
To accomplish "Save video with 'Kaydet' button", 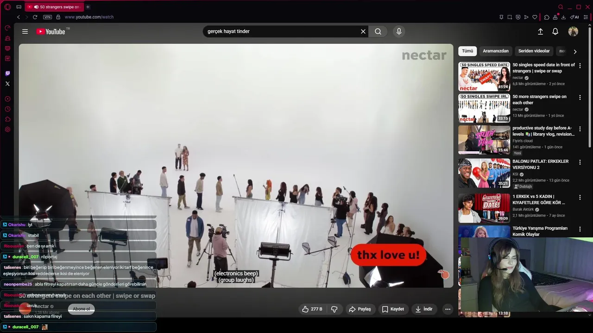I will coord(393,309).
